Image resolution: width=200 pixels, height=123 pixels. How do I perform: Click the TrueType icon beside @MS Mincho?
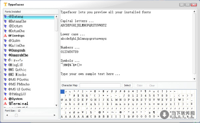(x=5, y=75)
